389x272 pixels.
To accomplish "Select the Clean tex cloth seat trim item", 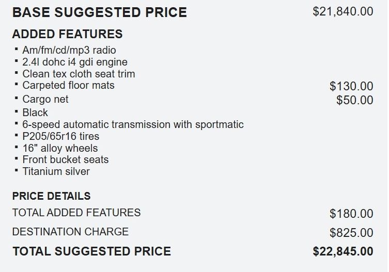I will pyautogui.click(x=79, y=74).
